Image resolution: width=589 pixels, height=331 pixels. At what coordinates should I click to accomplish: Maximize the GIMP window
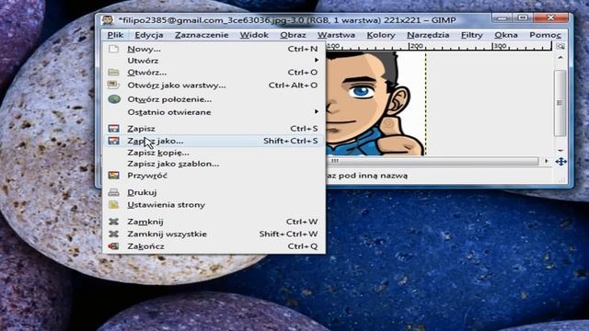tap(523, 18)
